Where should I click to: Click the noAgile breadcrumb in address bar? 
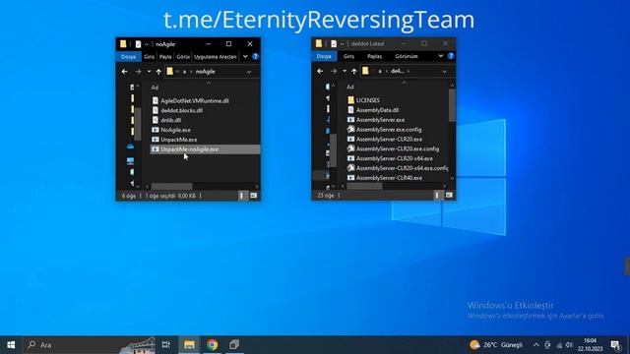point(206,72)
